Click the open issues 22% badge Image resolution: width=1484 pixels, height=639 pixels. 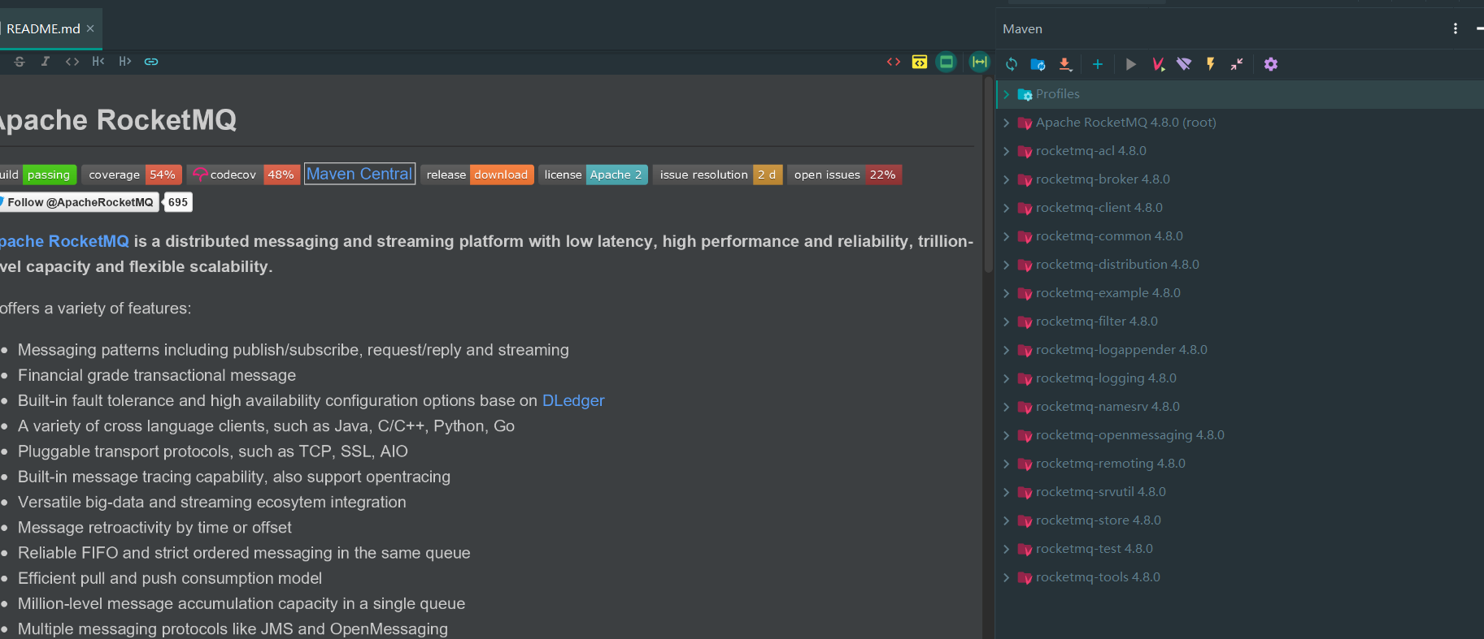(845, 175)
